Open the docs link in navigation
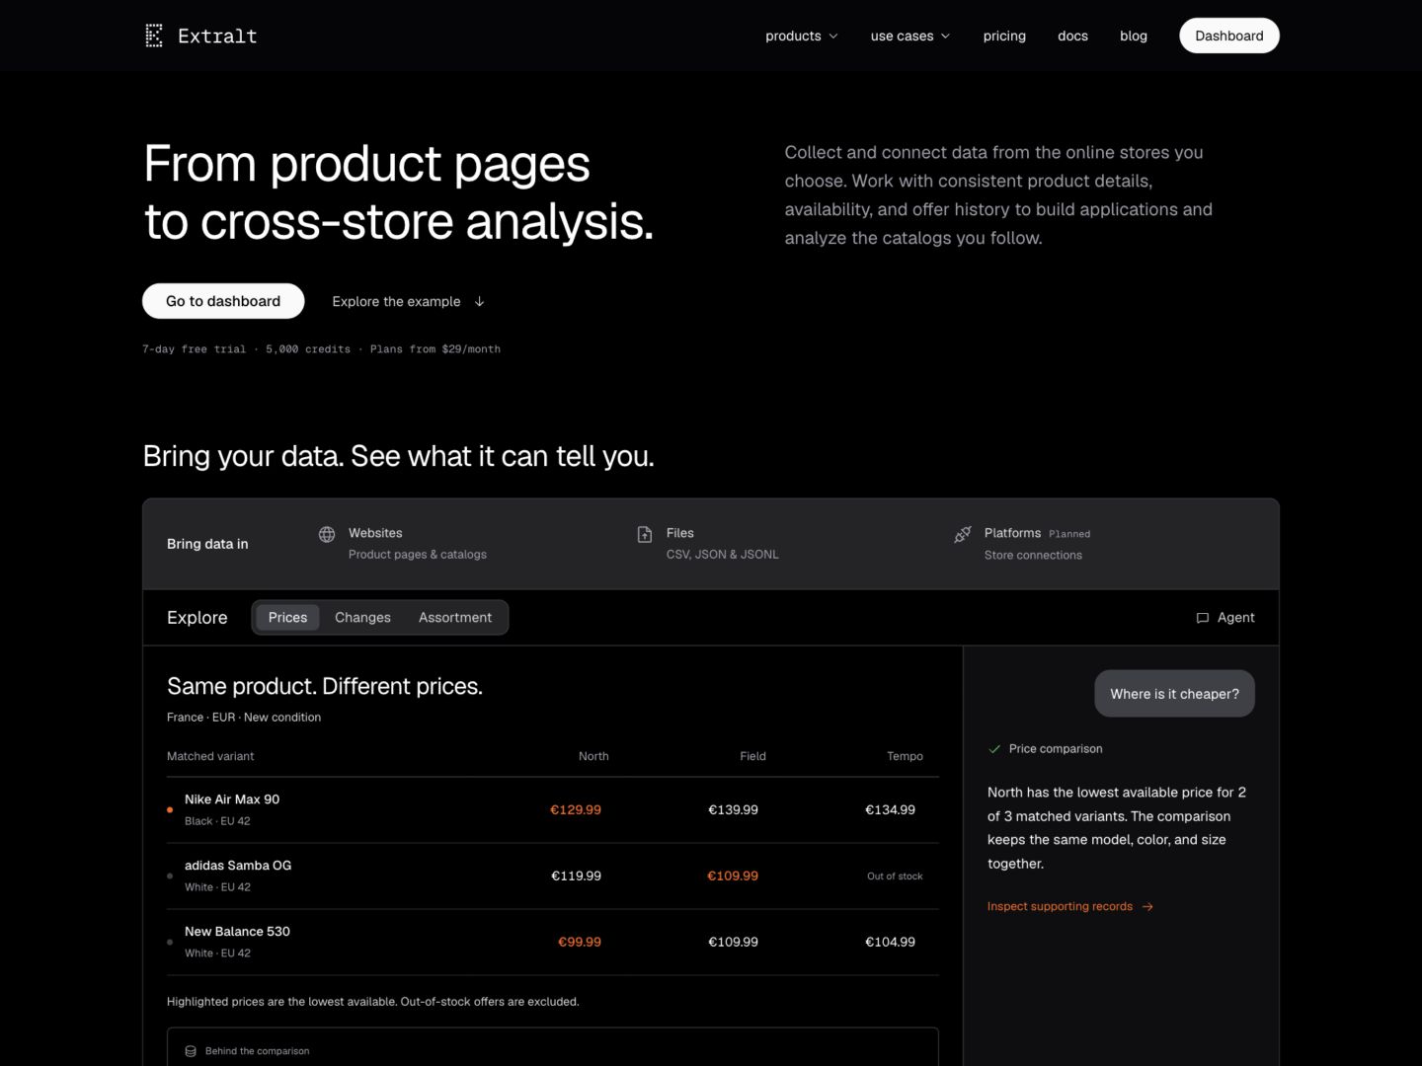The width and height of the screenshot is (1422, 1066). click(x=1072, y=36)
